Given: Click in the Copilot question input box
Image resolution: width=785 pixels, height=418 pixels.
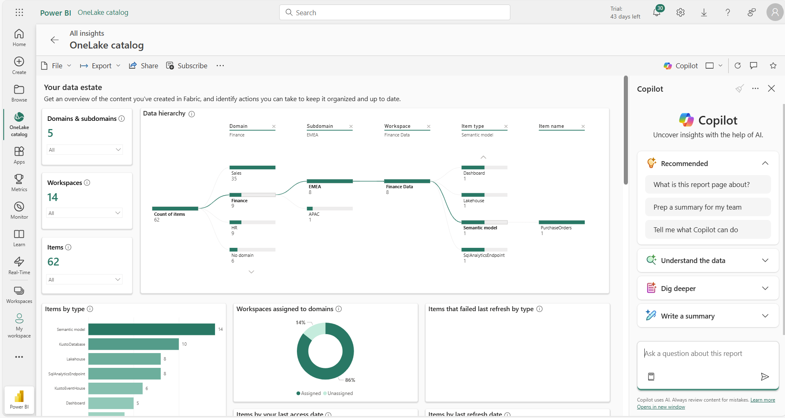Looking at the screenshot, I should 708,354.
